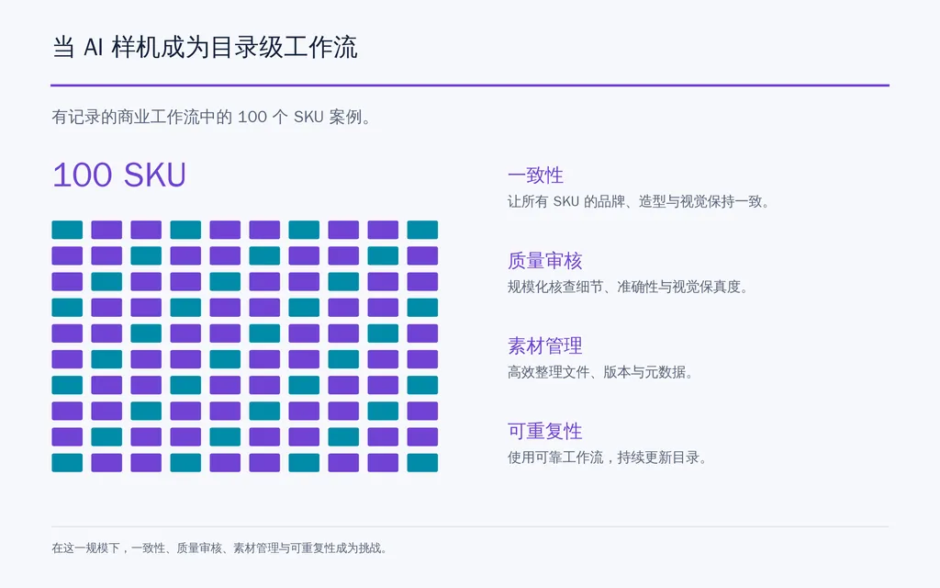
Task: Select the subtitle 有记录的商业工作流中的 100 个 SKU 案例。
Action: [x=212, y=117]
